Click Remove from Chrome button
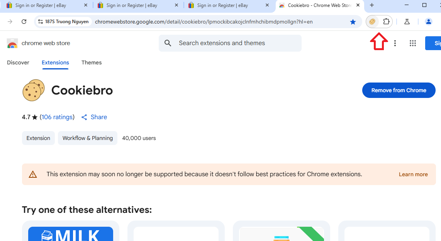Screen dimensions: 441x241 [399, 90]
